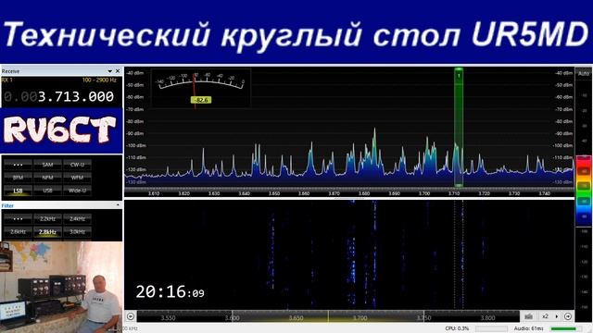This screenshot has height=333, width=593.
Task: Close the Receive panel
Action: [x=118, y=71]
